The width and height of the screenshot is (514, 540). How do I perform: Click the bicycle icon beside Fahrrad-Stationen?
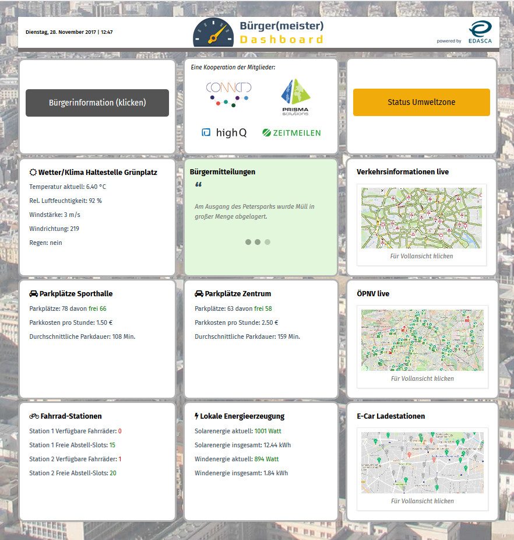34,416
